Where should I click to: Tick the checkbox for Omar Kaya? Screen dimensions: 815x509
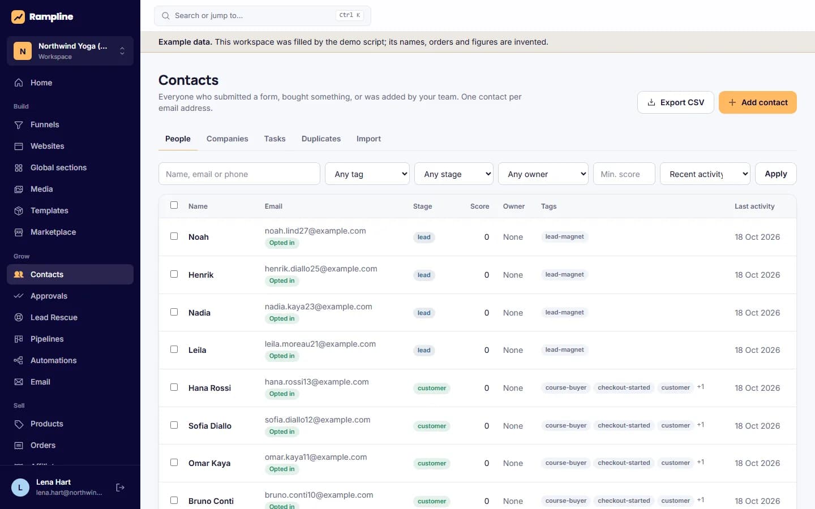click(x=174, y=463)
